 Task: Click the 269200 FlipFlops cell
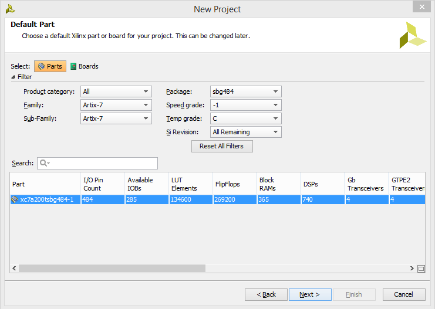(x=235, y=199)
